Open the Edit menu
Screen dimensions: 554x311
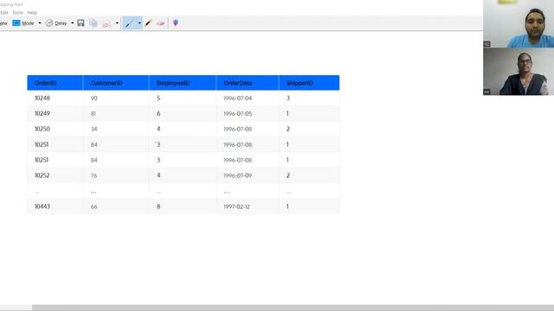pyautogui.click(x=4, y=12)
